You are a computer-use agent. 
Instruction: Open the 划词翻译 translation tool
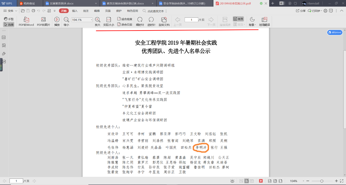[x=264, y=20]
